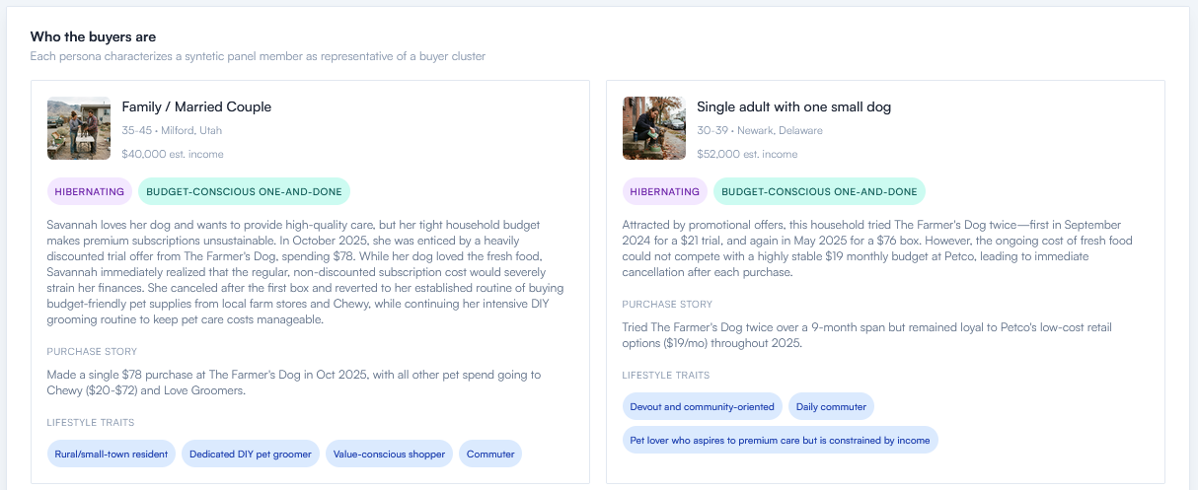Click the Commuter lifestyle trait chip
This screenshot has width=1198, height=490.
coord(490,454)
